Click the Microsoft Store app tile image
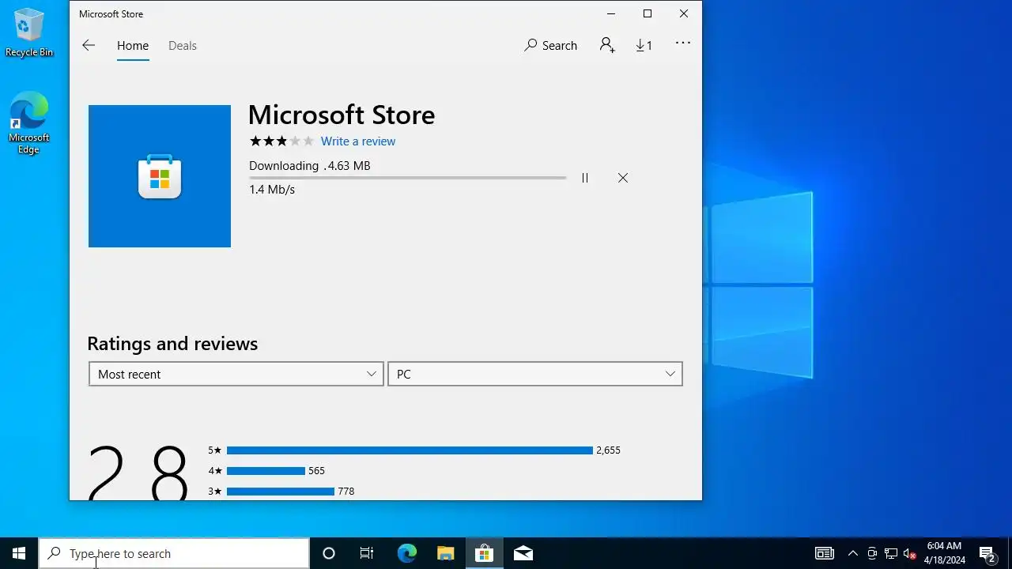The width and height of the screenshot is (1012, 569). [160, 176]
